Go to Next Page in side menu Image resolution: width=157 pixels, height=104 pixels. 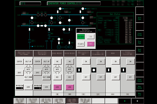click(140, 50)
